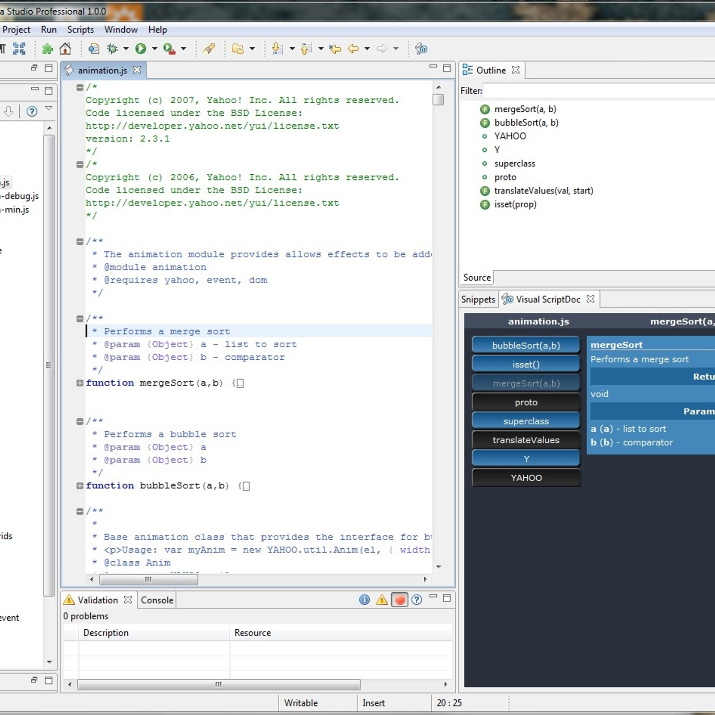Screen dimensions: 715x715
Task: Close the animation.js editor tab
Action: 137,70
